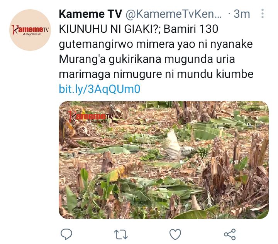
Task: Click the tweet text starting KIUNUHU NI GIAKI
Action: tap(156, 52)
